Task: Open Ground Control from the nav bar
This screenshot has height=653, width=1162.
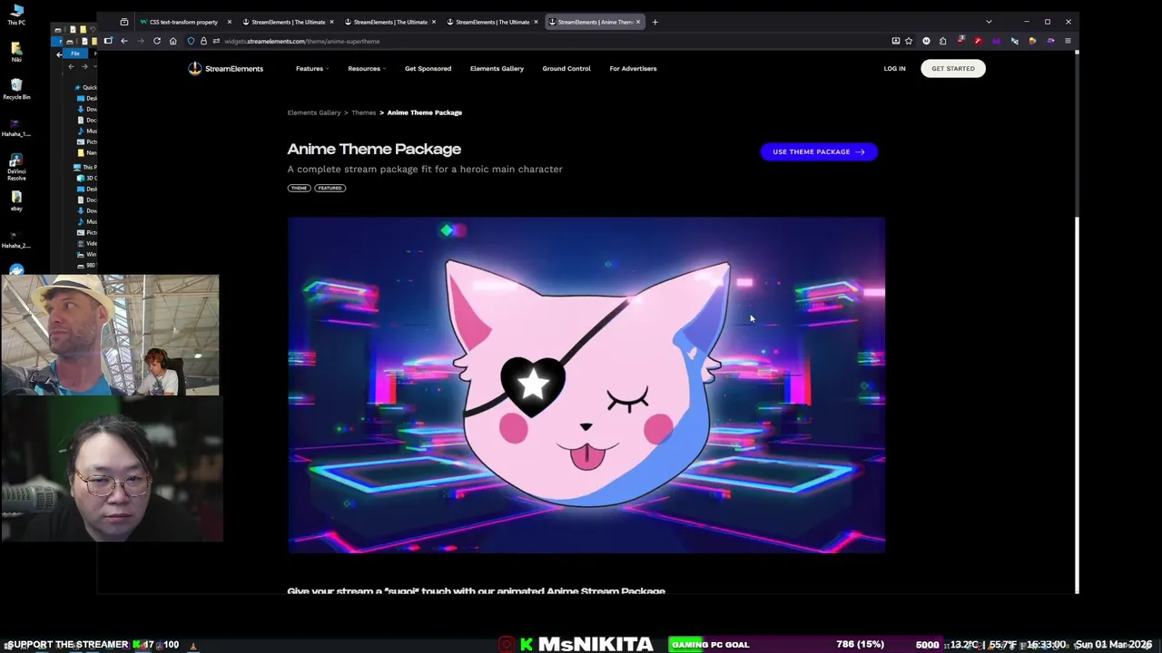Action: [566, 69]
